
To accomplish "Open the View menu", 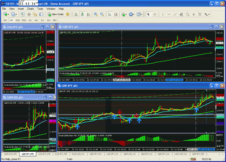I will (x=12, y=9).
